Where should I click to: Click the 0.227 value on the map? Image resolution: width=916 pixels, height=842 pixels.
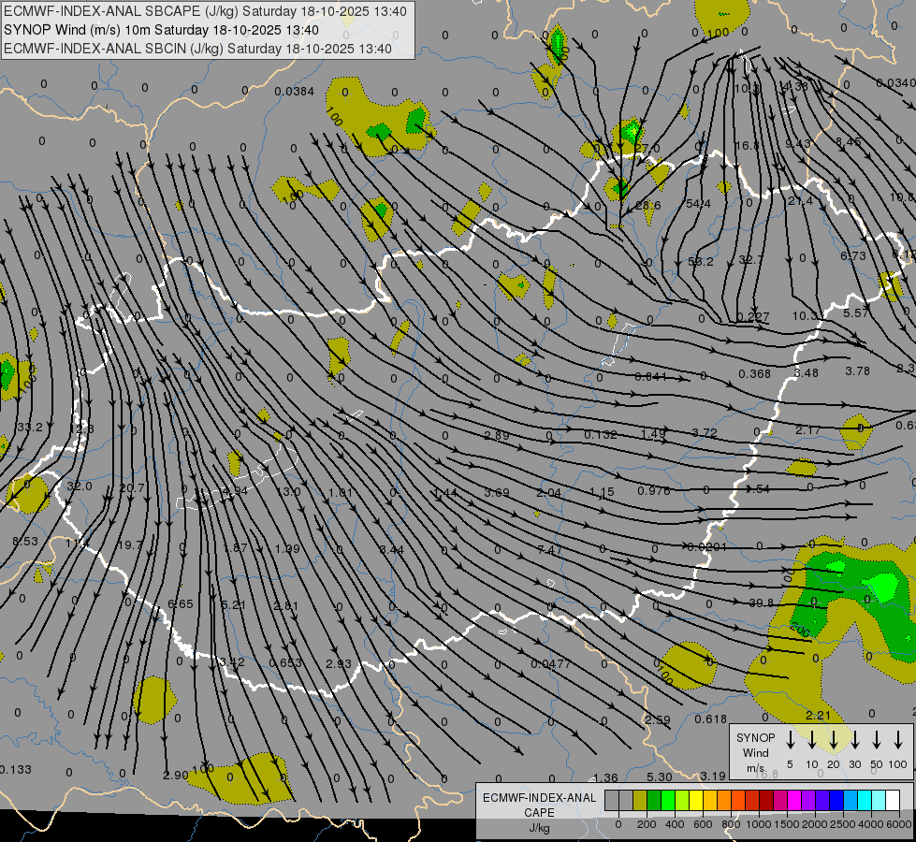point(753,317)
